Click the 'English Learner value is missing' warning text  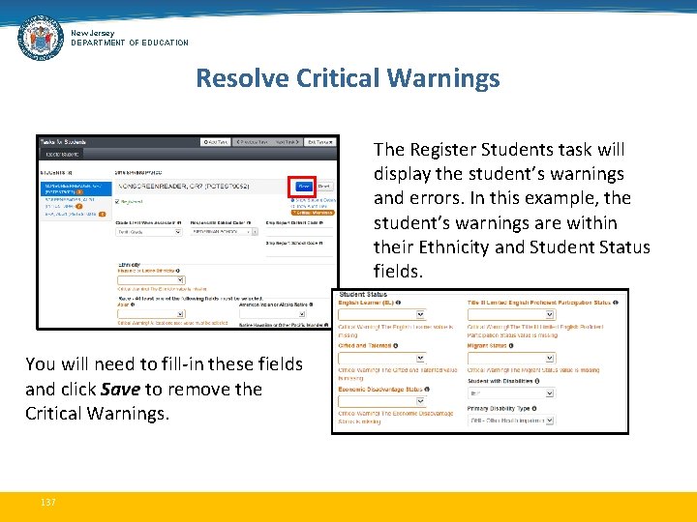click(x=396, y=331)
